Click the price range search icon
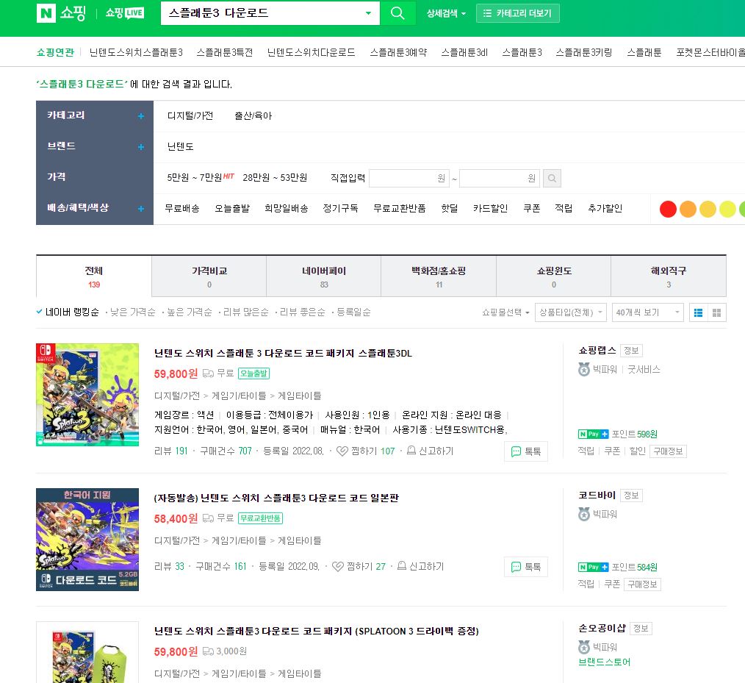The image size is (745, 683). (x=552, y=178)
